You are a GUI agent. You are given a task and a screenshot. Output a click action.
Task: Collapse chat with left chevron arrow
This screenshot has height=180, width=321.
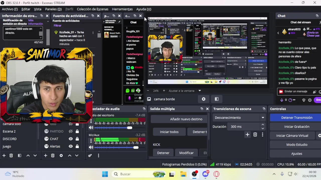pos(278,33)
